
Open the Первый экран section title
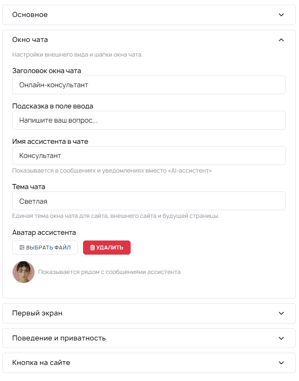(37, 313)
